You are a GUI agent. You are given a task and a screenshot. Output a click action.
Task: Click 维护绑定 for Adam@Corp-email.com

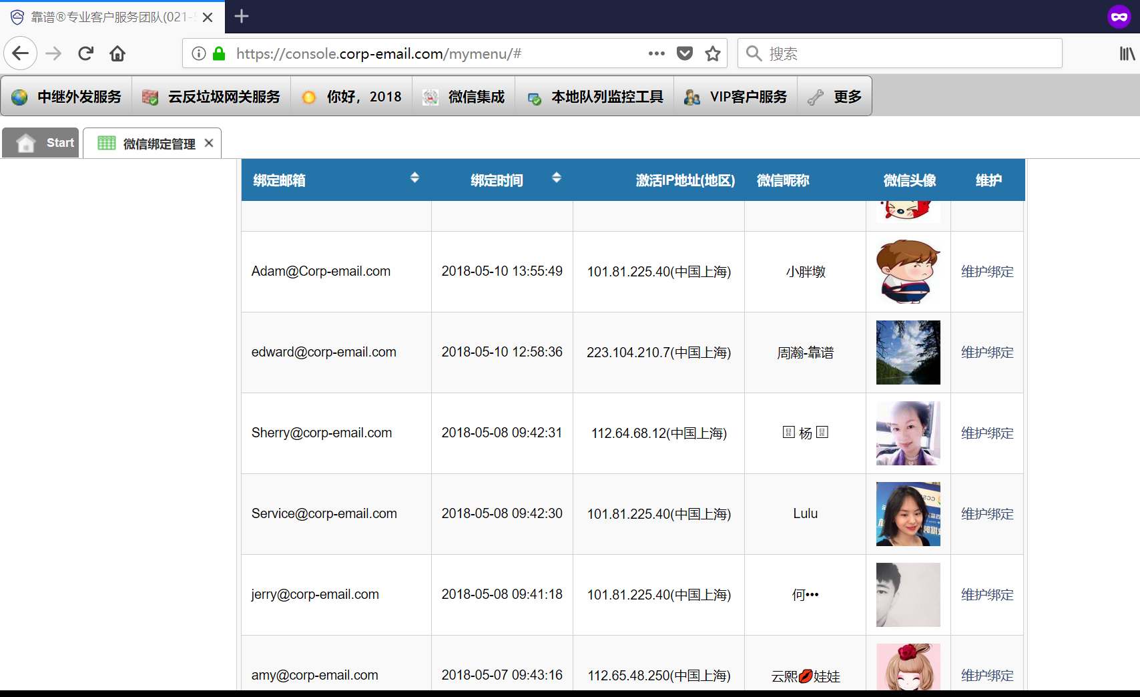click(x=987, y=272)
